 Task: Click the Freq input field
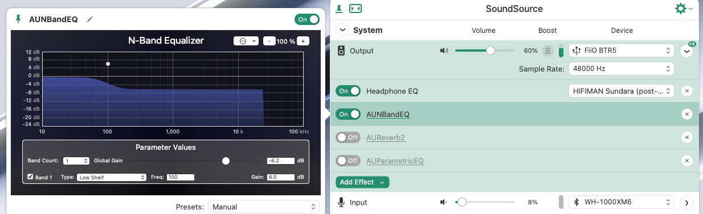click(x=181, y=177)
